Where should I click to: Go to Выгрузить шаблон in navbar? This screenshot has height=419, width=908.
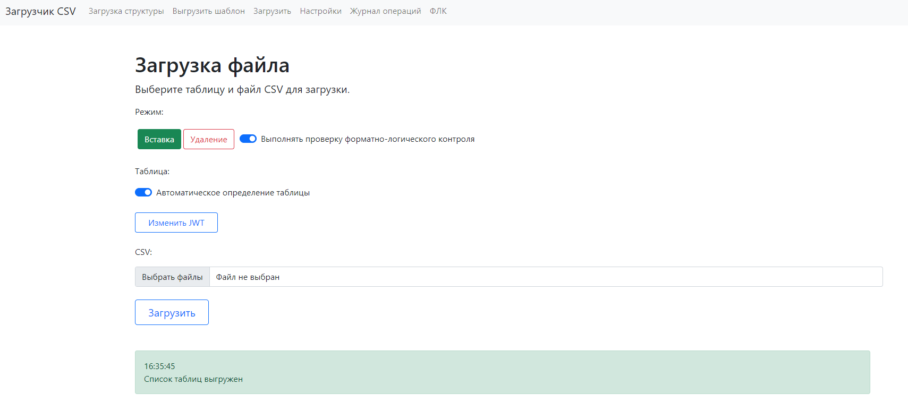208,11
